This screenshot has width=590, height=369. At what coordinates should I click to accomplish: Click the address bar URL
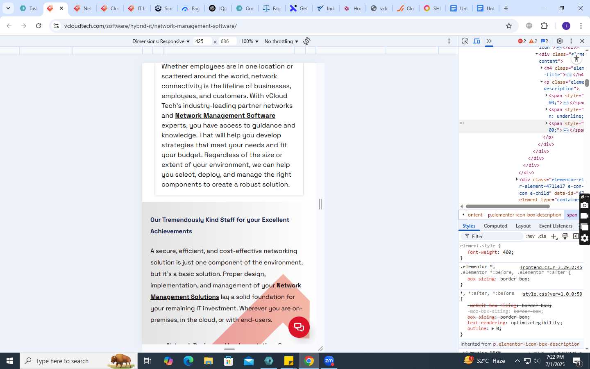(x=150, y=26)
